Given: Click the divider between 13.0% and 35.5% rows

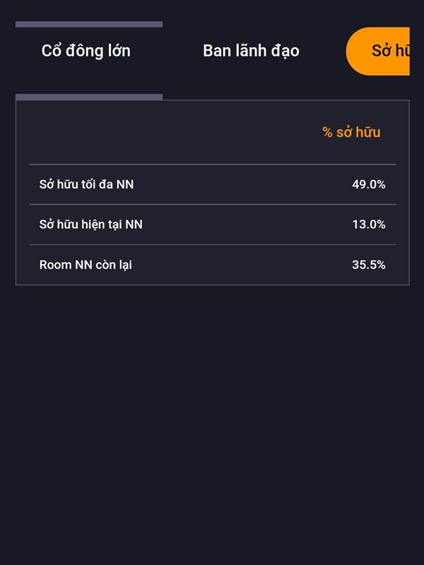Looking at the screenshot, I should tap(213, 244).
